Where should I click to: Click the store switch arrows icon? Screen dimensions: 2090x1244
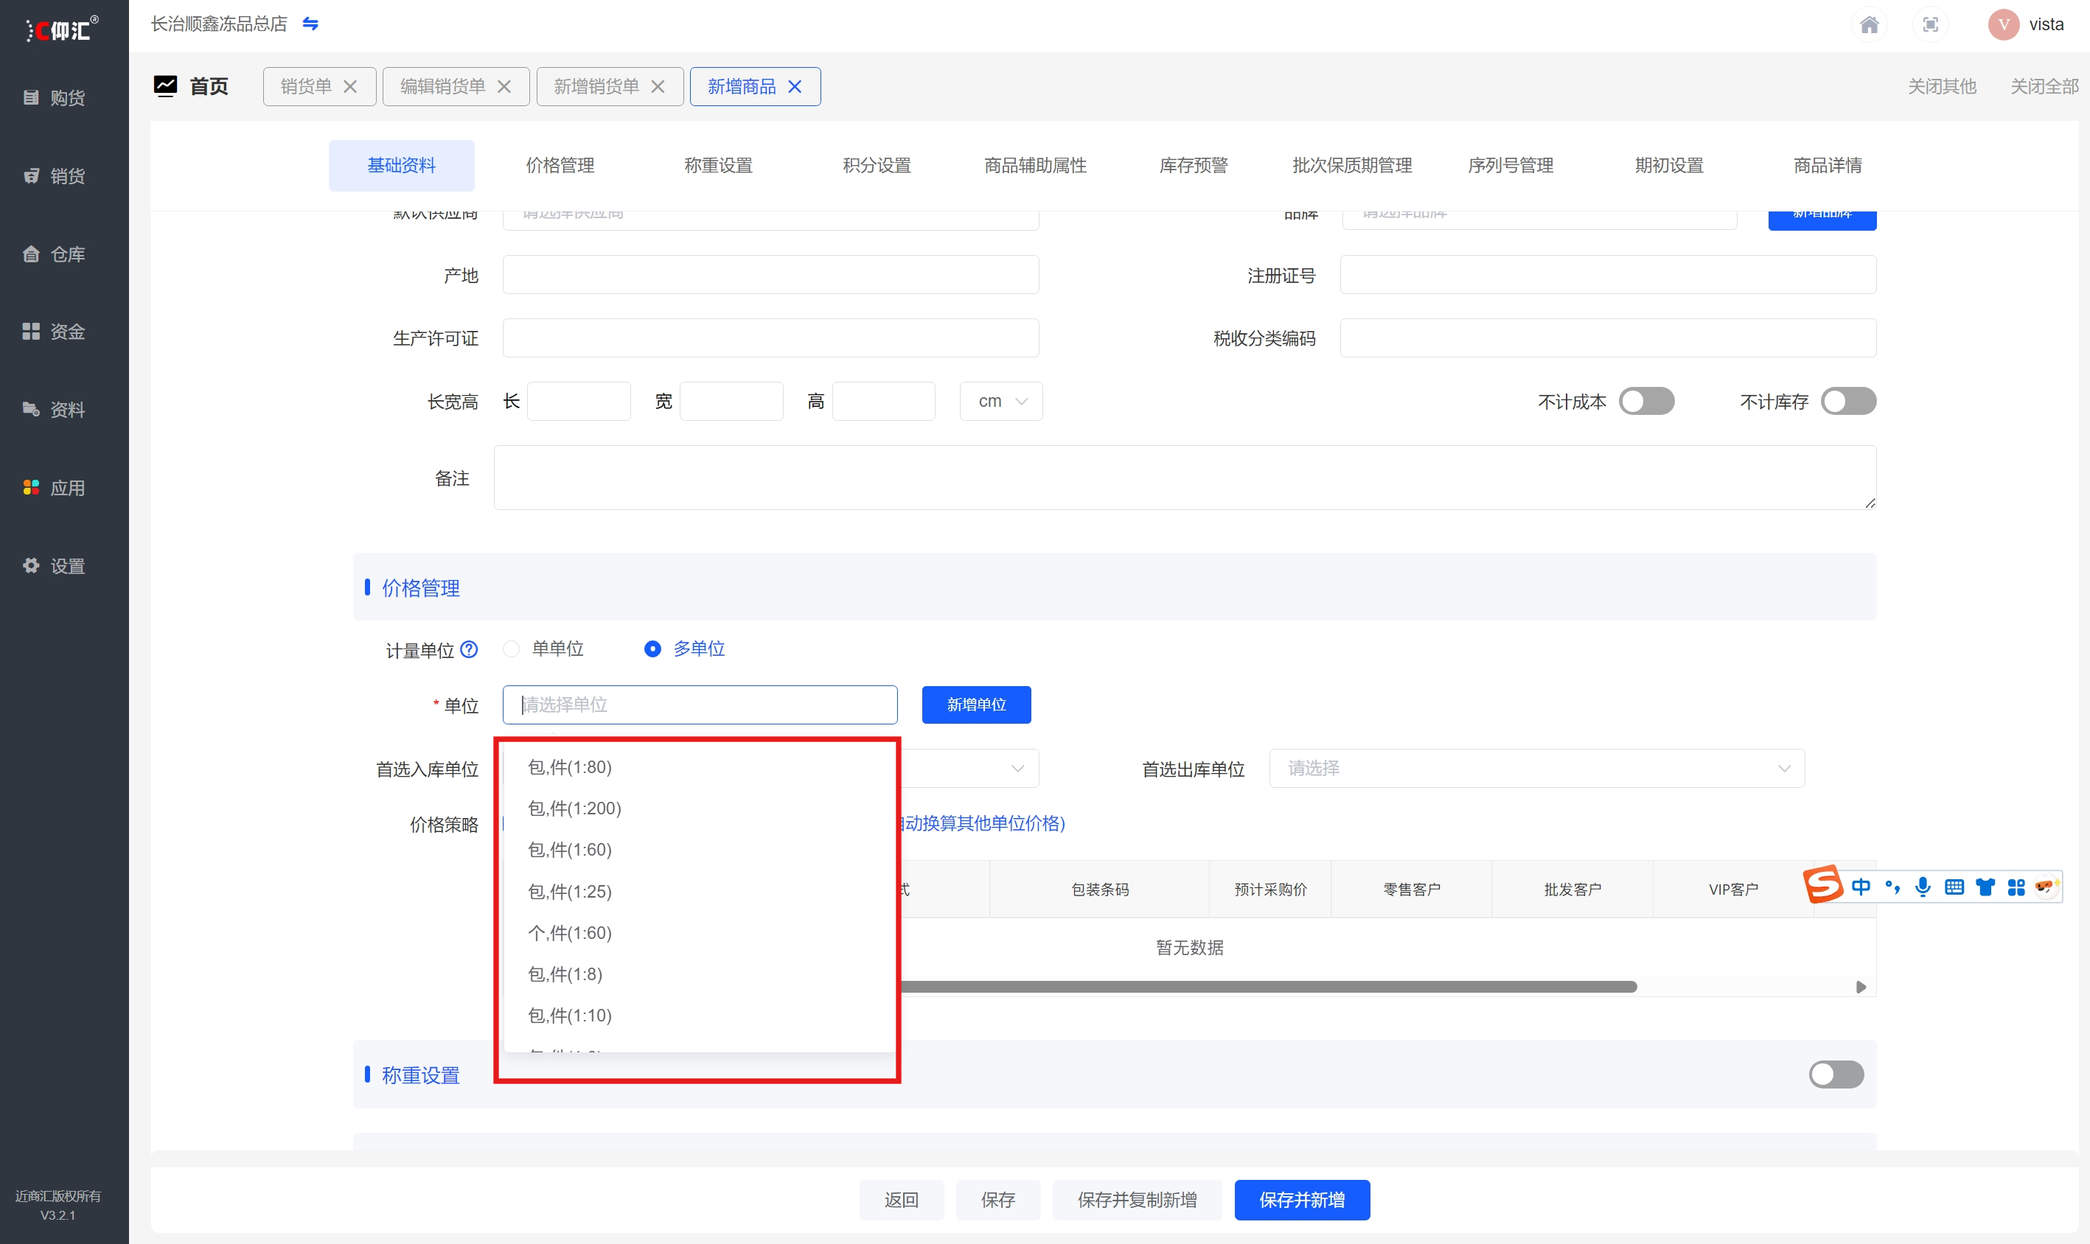[x=310, y=24]
